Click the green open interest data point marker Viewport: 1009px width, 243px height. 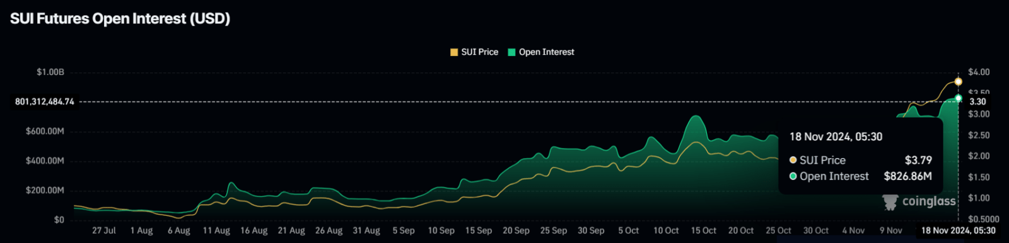958,98
